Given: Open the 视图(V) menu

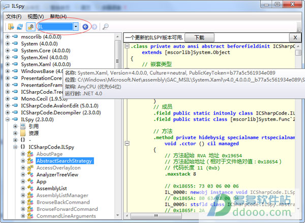Looking at the screenshot, I should (36, 17).
